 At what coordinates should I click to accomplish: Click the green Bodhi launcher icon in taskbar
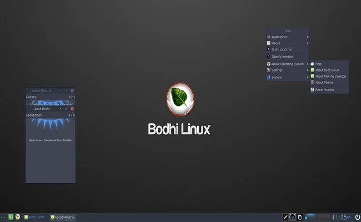(x=11, y=217)
